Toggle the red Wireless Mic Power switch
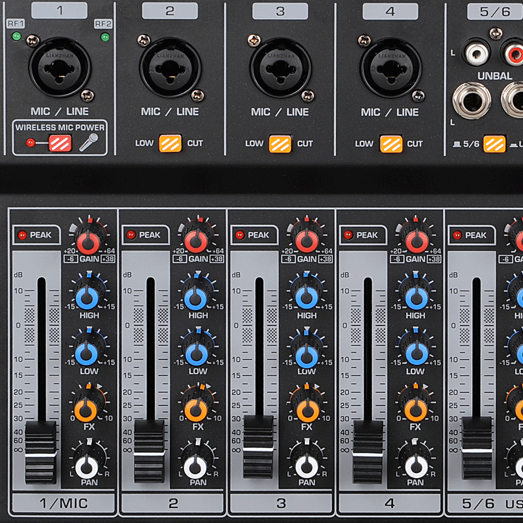 click(x=60, y=143)
